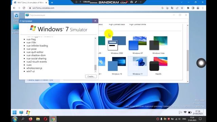Click the High Contrast Black label
Screen dimensions: 217x122
pyautogui.click(x=117, y=24)
